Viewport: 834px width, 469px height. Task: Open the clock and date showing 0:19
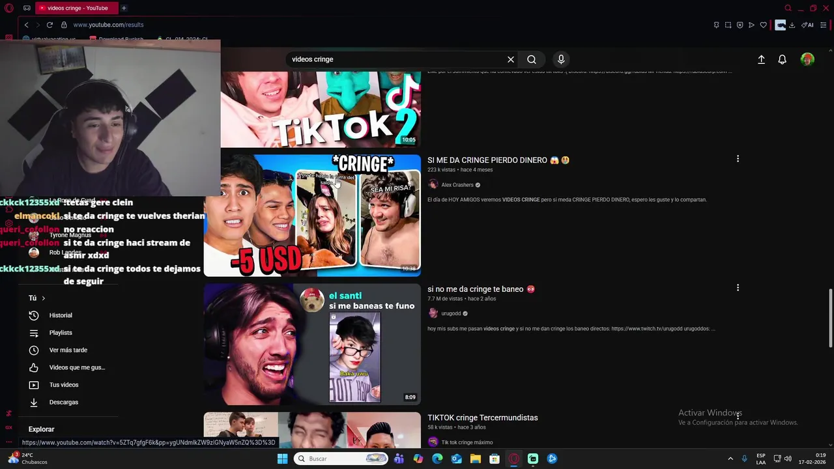point(812,459)
